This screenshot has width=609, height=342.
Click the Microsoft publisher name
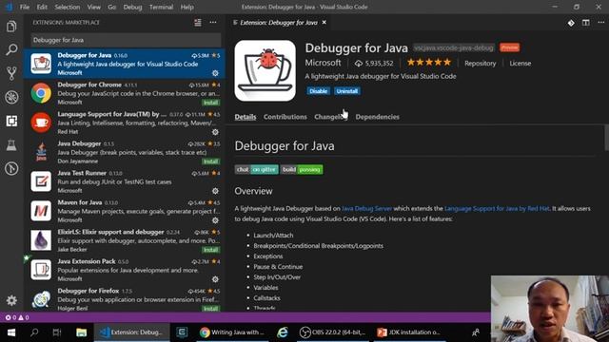(x=323, y=63)
